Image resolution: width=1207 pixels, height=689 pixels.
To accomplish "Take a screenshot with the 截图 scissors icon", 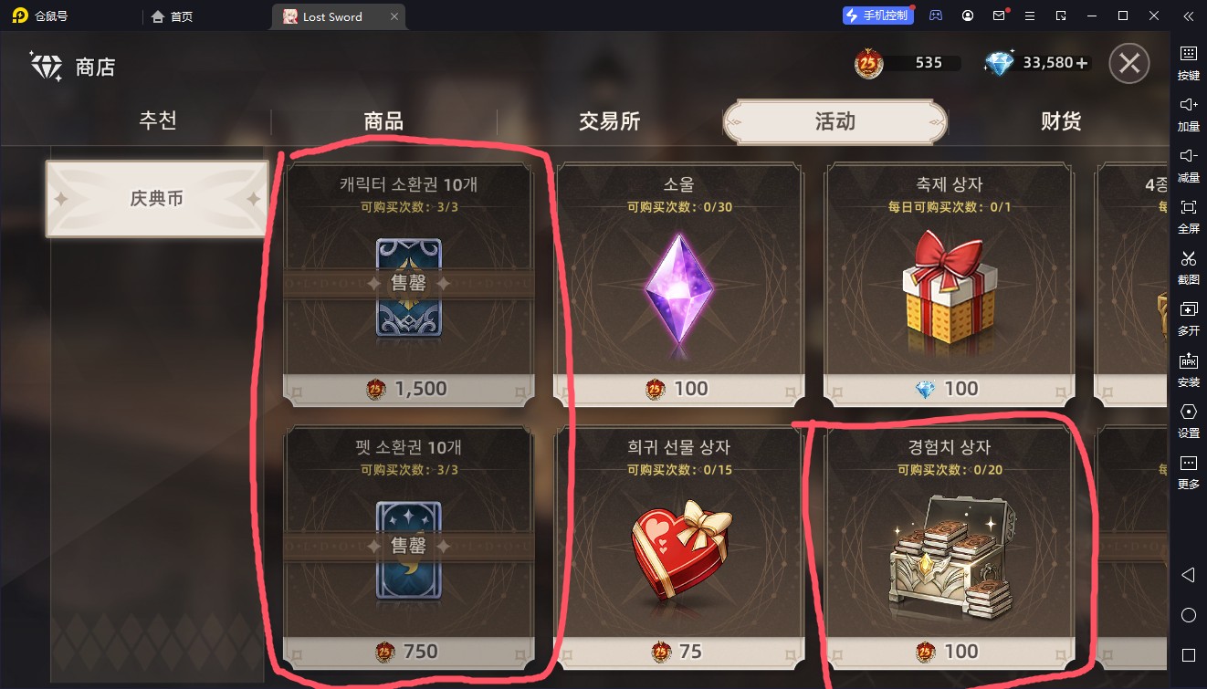I will (x=1188, y=267).
